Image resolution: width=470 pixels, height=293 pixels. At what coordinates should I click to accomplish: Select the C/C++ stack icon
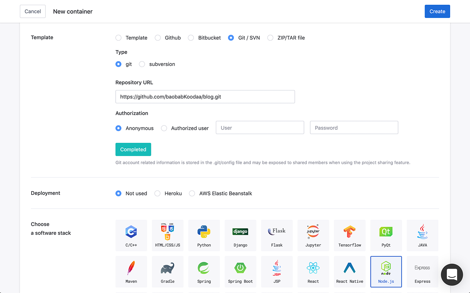click(131, 235)
